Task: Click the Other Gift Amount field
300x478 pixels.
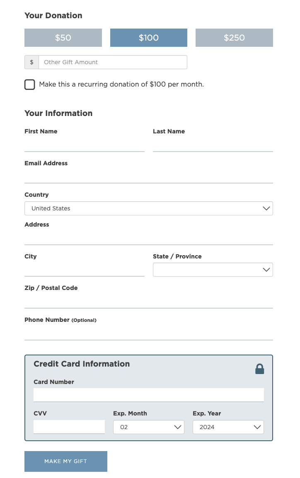Action: [x=113, y=62]
